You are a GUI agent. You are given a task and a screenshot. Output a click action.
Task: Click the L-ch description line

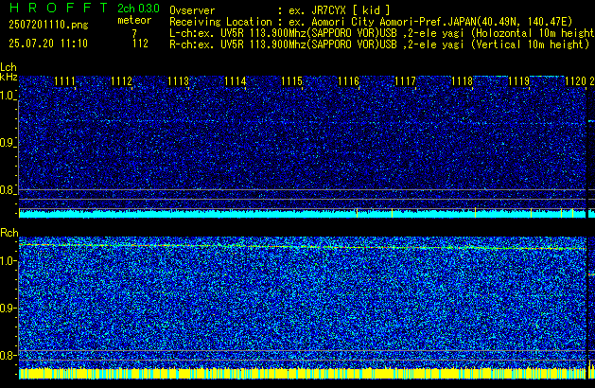click(x=382, y=33)
